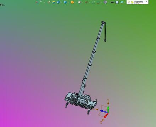Click the black line style swatch
This screenshot has height=127, width=156.
[x=112, y=2]
